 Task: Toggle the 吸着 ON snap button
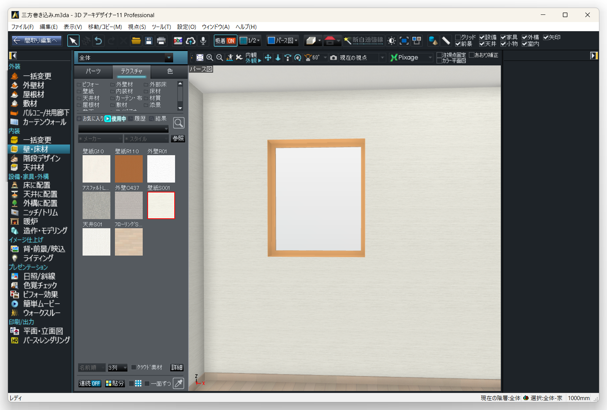click(x=225, y=41)
